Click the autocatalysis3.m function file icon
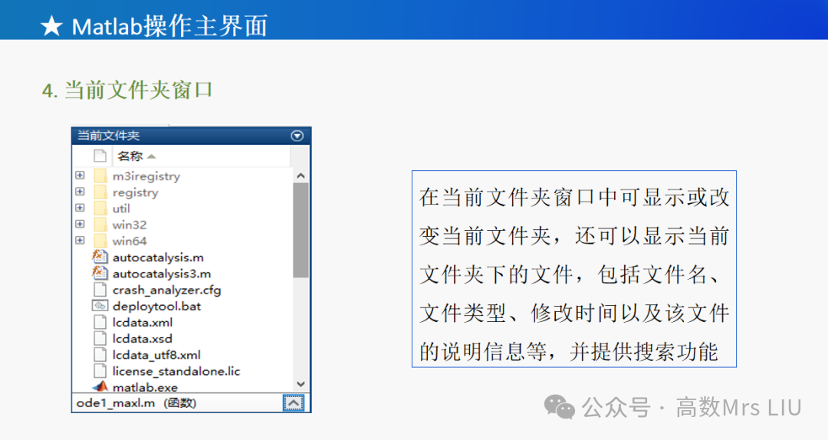 click(99, 273)
